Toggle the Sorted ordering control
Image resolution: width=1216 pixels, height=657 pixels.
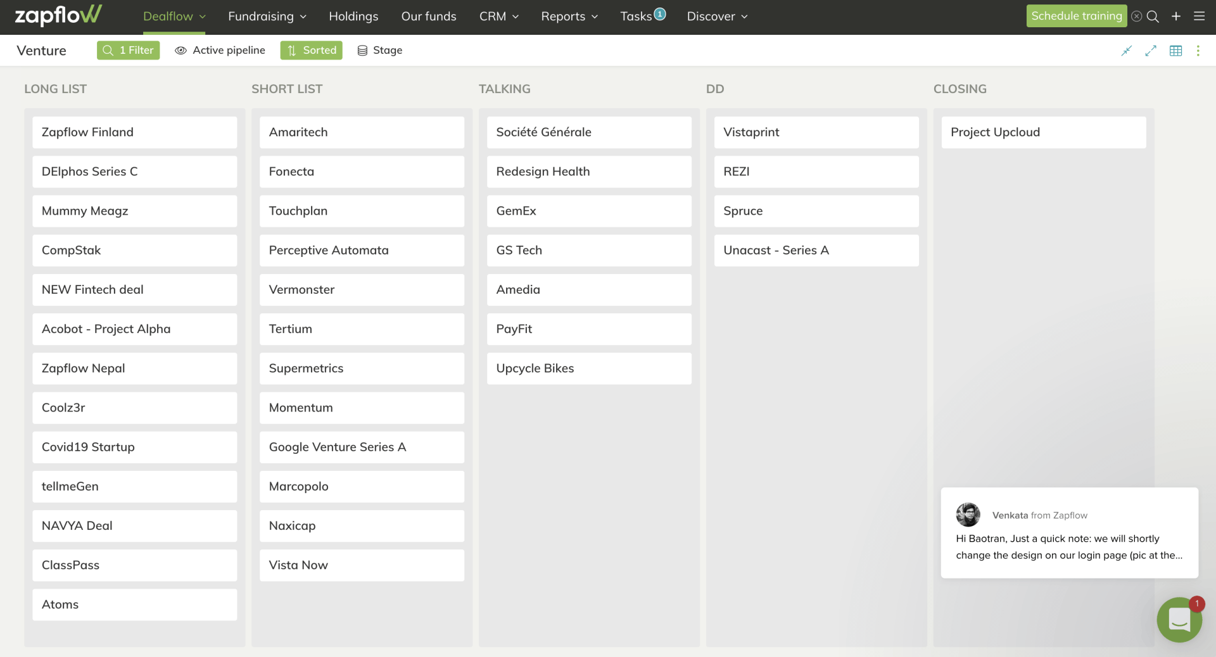click(311, 50)
